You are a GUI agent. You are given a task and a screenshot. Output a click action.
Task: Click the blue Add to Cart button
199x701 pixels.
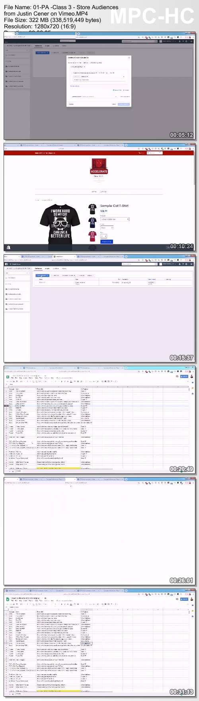point(107,242)
